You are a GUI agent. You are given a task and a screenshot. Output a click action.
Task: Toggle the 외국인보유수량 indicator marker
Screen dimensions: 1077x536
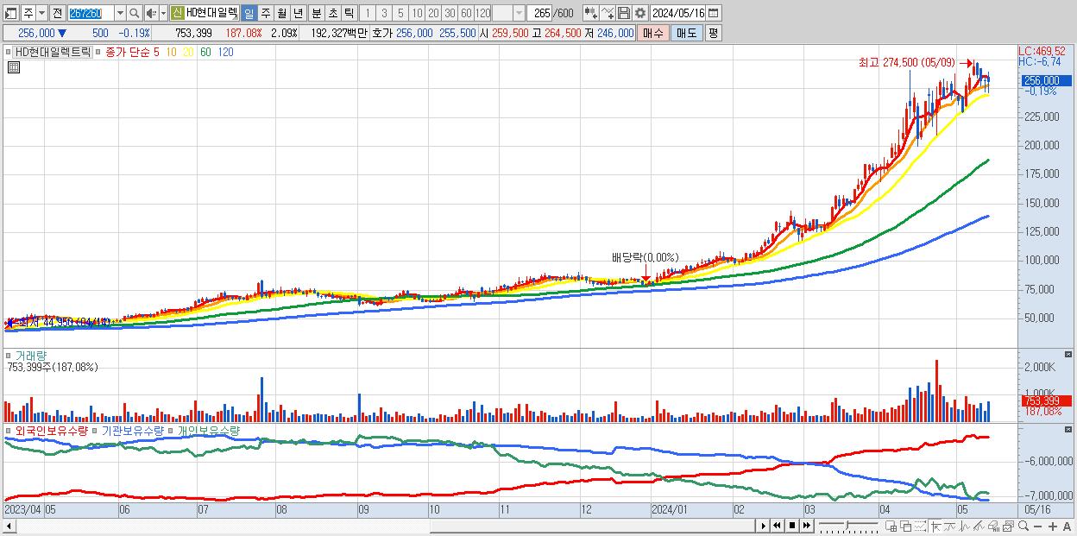point(9,430)
